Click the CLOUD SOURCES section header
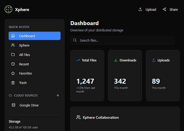The image size is (184, 131). tap(26, 95)
